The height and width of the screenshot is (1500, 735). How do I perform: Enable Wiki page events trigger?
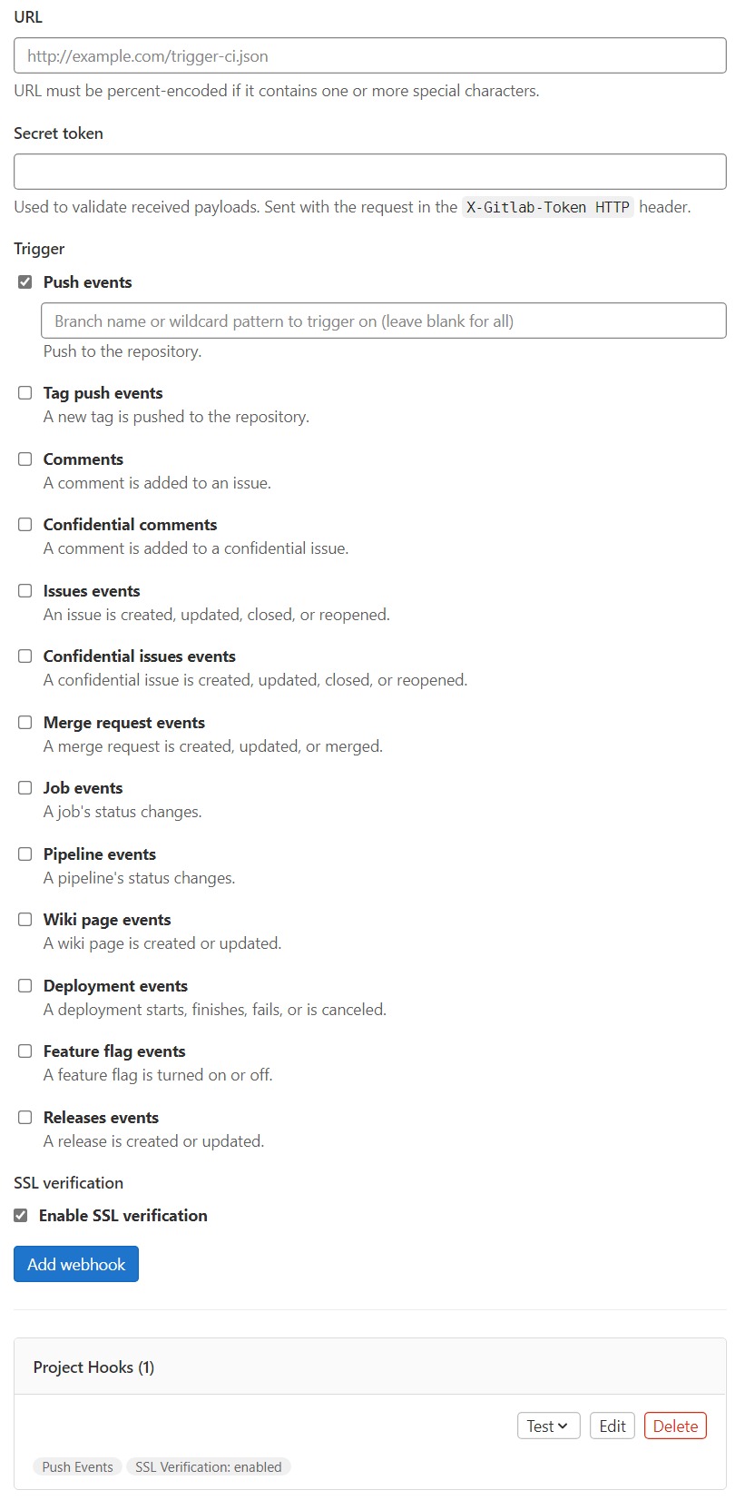pyautogui.click(x=24, y=919)
